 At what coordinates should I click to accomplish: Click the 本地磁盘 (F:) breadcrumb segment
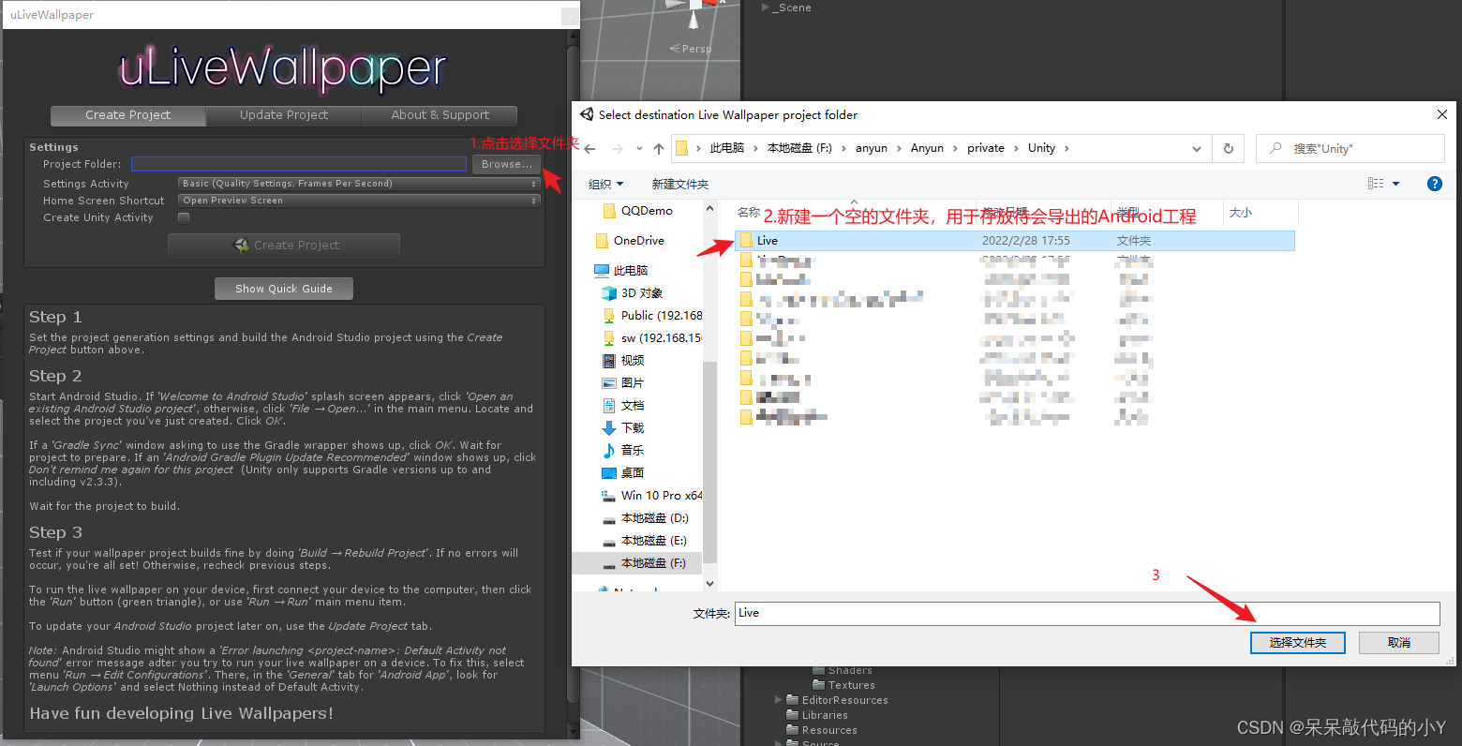click(799, 148)
